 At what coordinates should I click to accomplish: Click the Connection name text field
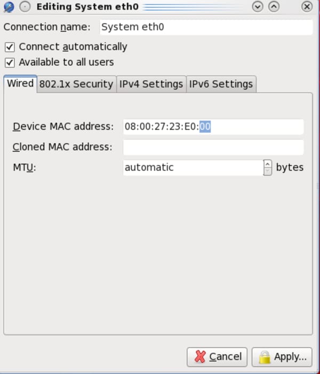pos(205,27)
